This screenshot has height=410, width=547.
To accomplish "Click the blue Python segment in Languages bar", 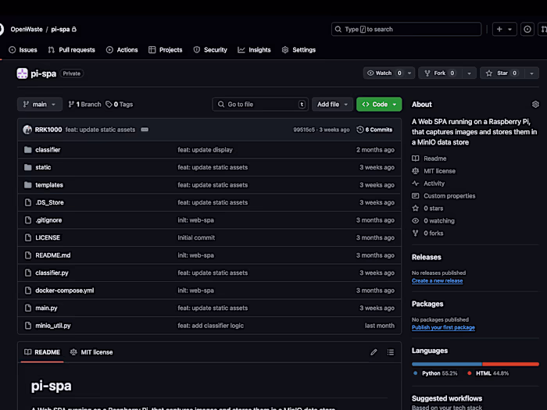I will [447, 364].
